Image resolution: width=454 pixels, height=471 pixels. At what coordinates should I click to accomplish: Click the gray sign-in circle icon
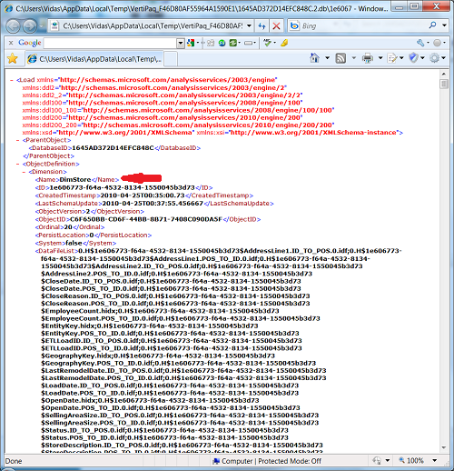click(437, 43)
